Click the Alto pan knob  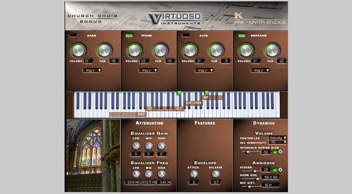pos(216,50)
